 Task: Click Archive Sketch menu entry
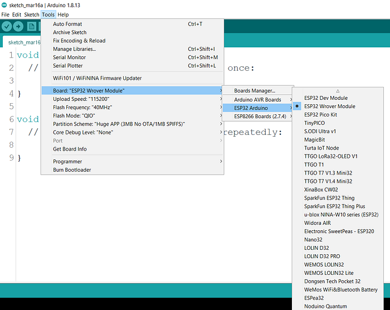pos(133,32)
